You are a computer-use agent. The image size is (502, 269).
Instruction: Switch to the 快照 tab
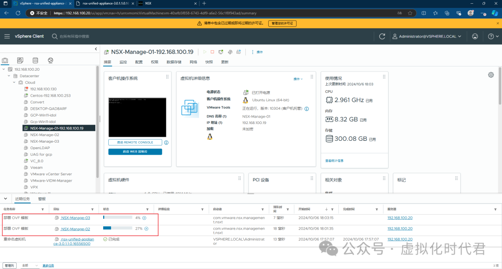click(x=209, y=62)
